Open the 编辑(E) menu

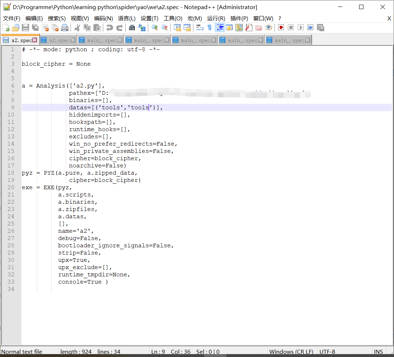pos(34,19)
